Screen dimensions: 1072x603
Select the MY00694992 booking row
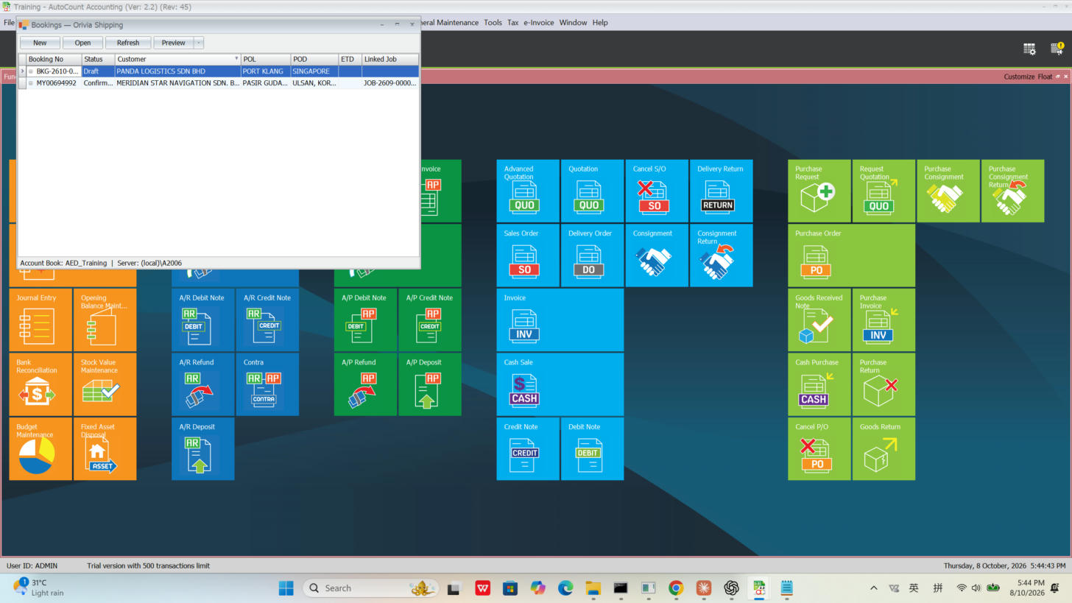pyautogui.click(x=219, y=83)
